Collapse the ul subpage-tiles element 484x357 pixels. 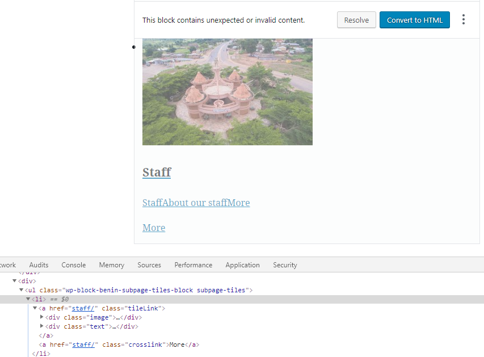point(22,289)
